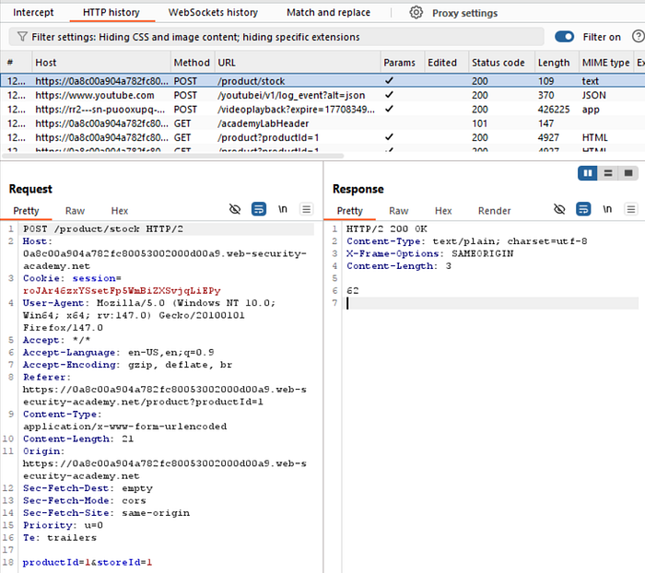Click the Content-Length: 21 header line

[78, 439]
